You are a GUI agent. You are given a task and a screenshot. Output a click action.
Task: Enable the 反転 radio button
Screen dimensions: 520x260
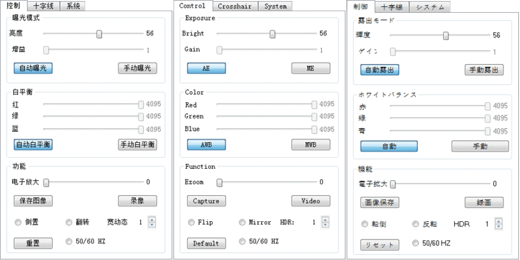click(415, 224)
